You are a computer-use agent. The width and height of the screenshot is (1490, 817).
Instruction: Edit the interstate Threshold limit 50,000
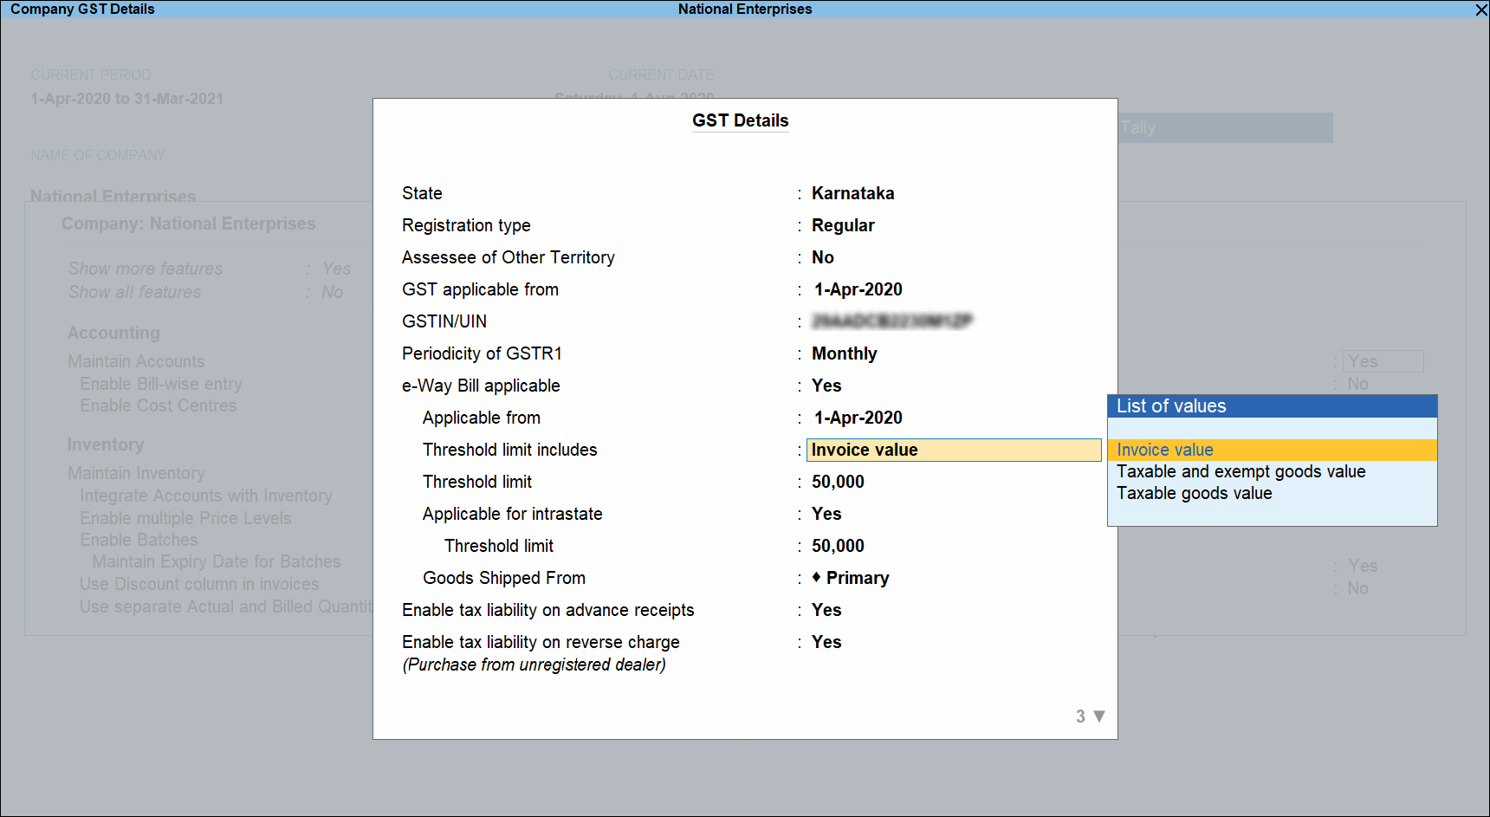point(838,482)
